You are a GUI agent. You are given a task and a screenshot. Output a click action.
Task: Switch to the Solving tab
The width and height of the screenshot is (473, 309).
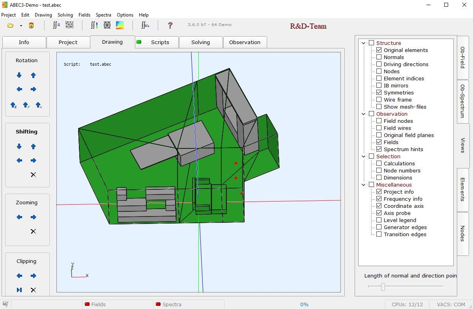[201, 43]
